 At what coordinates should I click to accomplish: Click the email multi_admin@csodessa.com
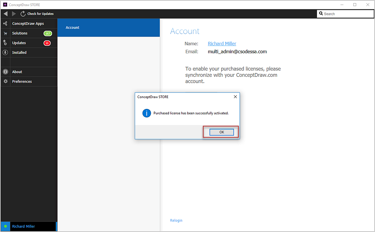tap(237, 52)
